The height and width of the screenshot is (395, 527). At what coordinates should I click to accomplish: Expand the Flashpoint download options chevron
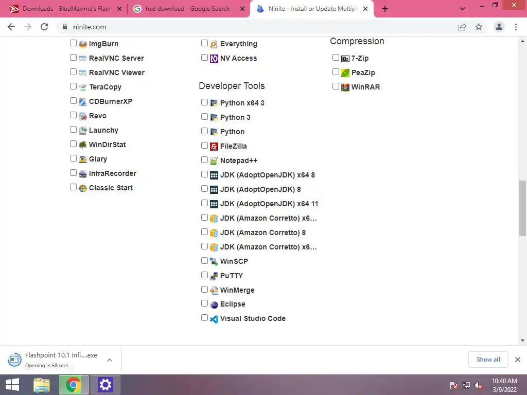pyautogui.click(x=109, y=360)
